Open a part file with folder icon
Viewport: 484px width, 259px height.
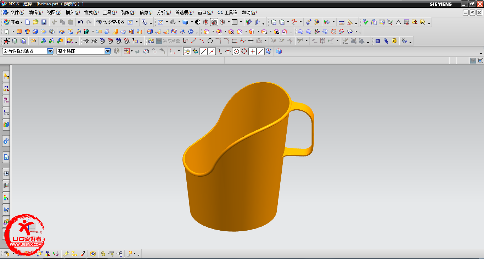pyautogui.click(x=35, y=22)
